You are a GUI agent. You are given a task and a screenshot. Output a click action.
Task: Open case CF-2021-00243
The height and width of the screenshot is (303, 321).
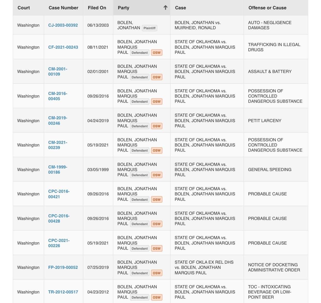[63, 47]
